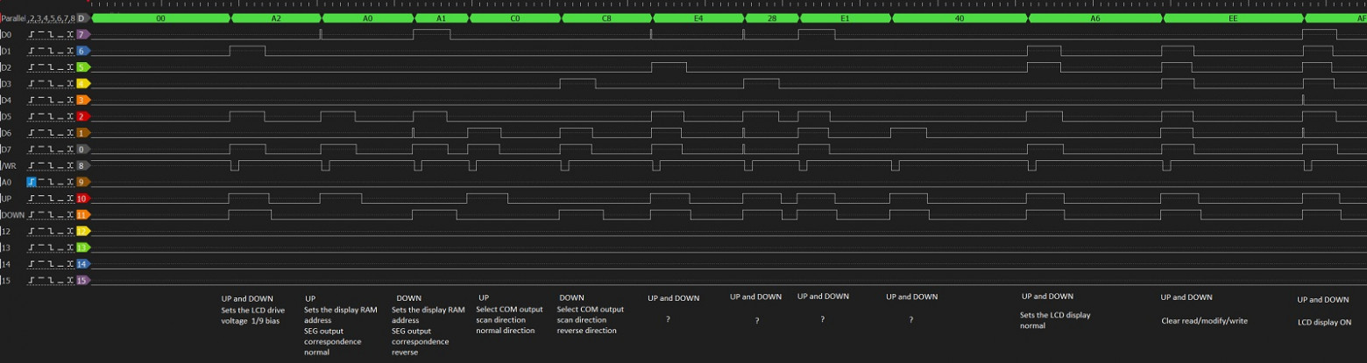Image resolution: width=1367 pixels, height=363 pixels.
Task: Click the purple channel tag 7 for D0
Action: tap(82, 34)
